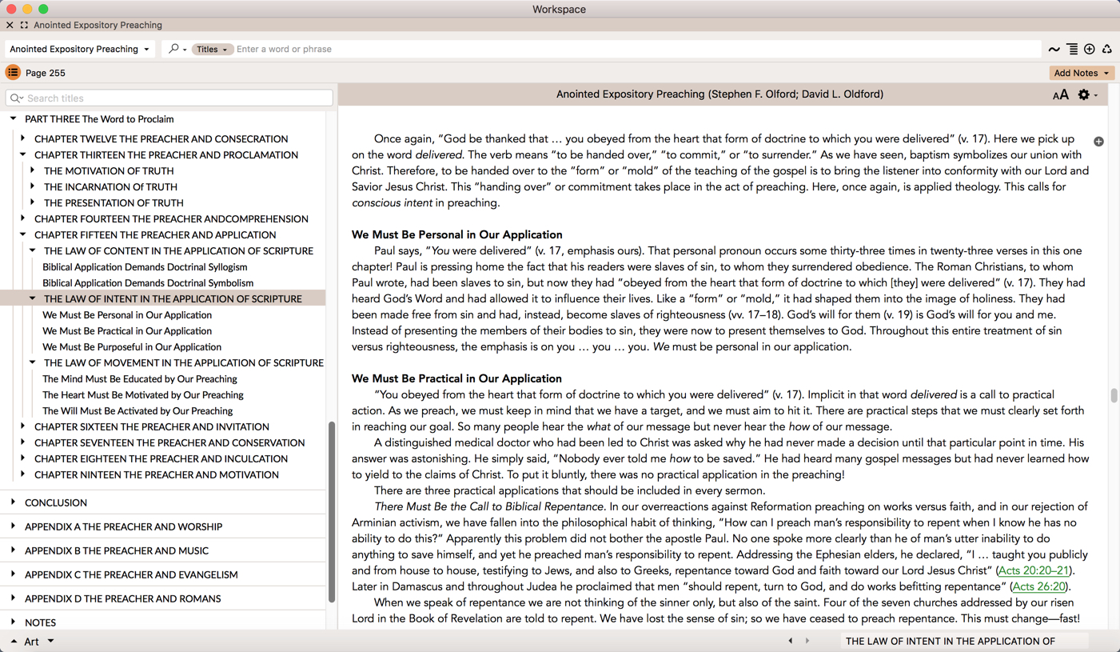Click the Page 255 label
The width and height of the screenshot is (1120, 652).
46,73
